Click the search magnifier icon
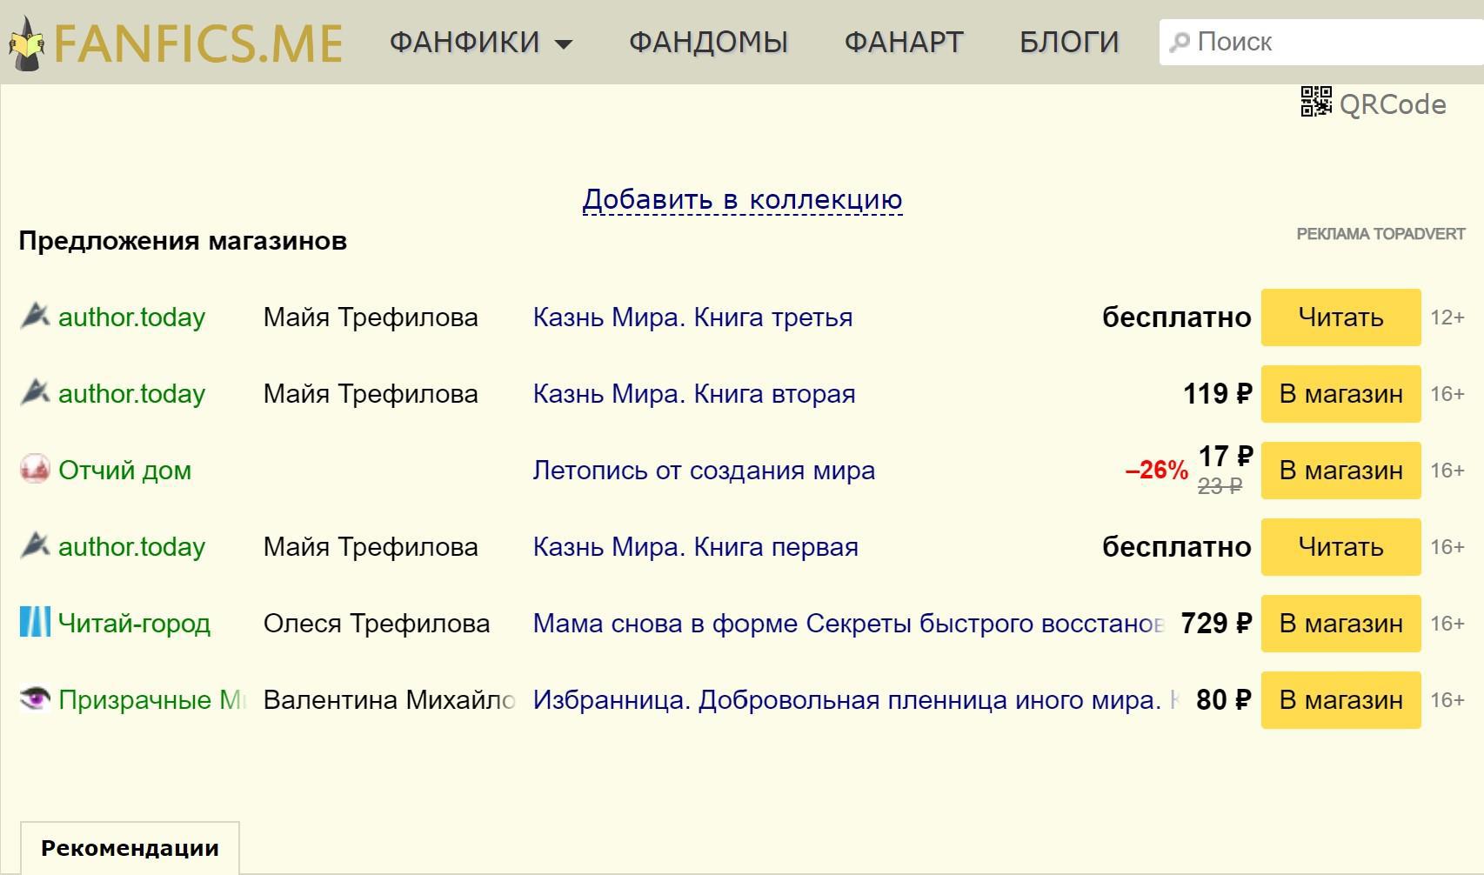The image size is (1484, 875). tap(1180, 42)
